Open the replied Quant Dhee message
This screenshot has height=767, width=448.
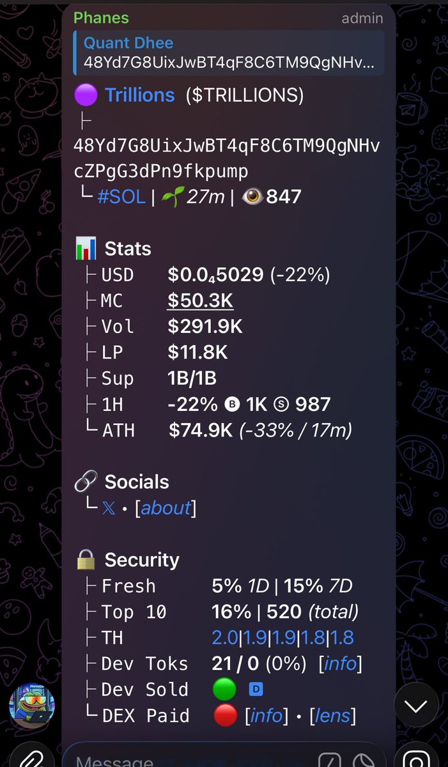(229, 53)
